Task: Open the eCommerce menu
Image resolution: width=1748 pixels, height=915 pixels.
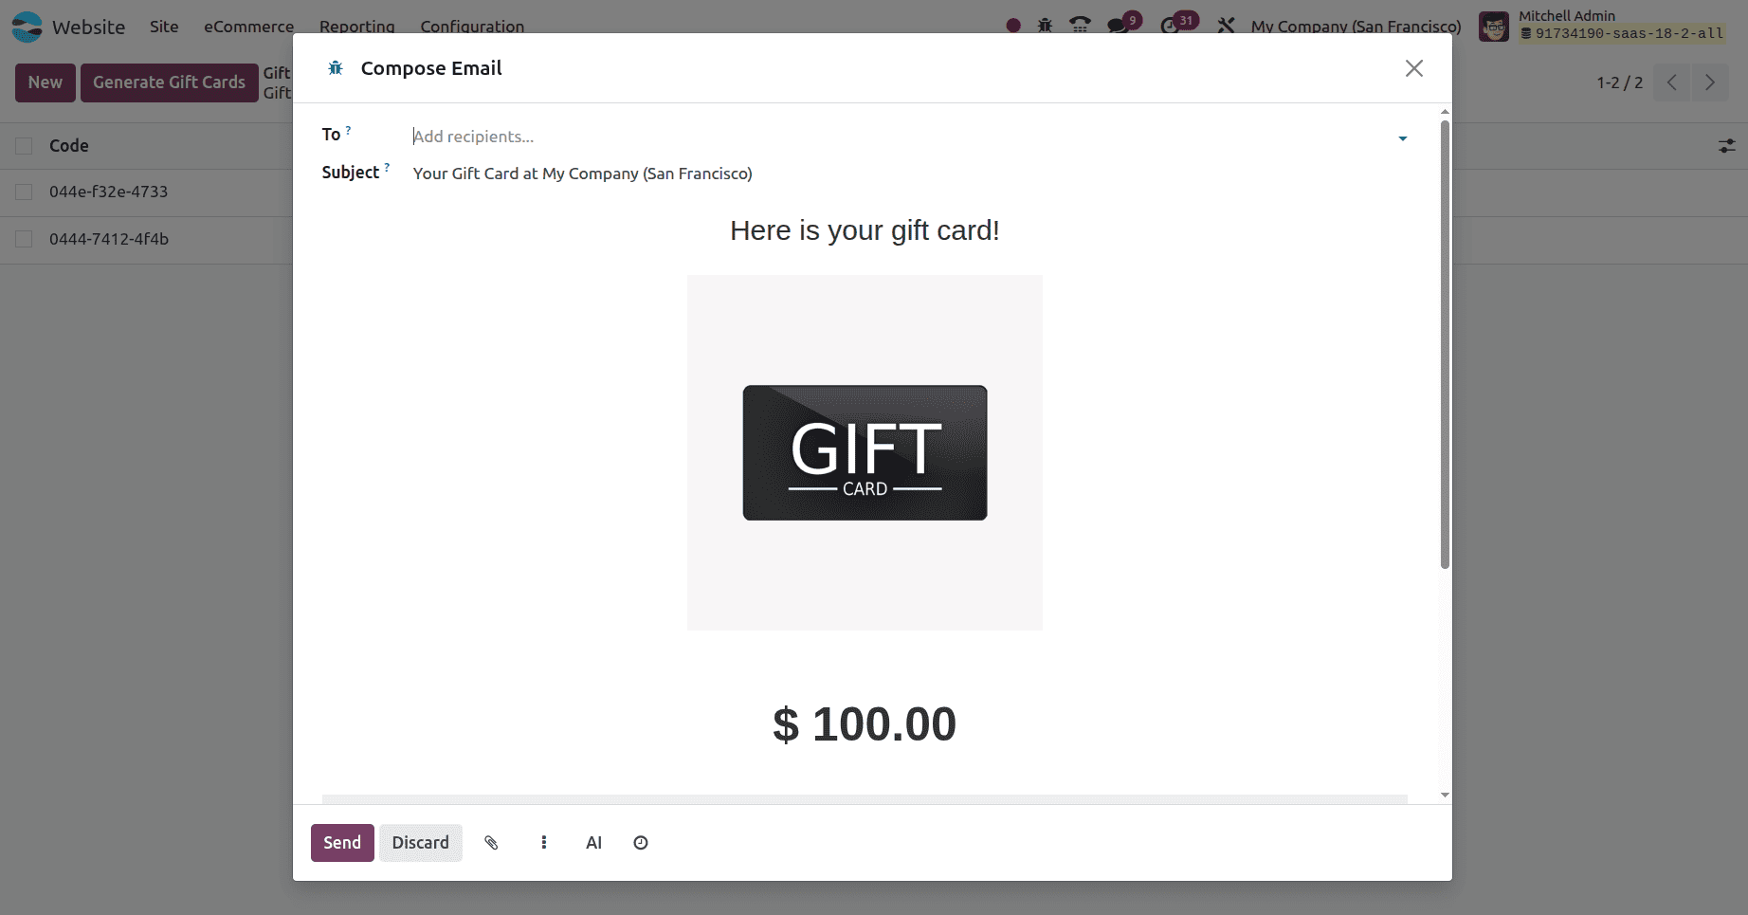Action: point(248,27)
